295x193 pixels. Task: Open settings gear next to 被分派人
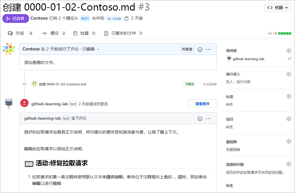pos(289,74)
